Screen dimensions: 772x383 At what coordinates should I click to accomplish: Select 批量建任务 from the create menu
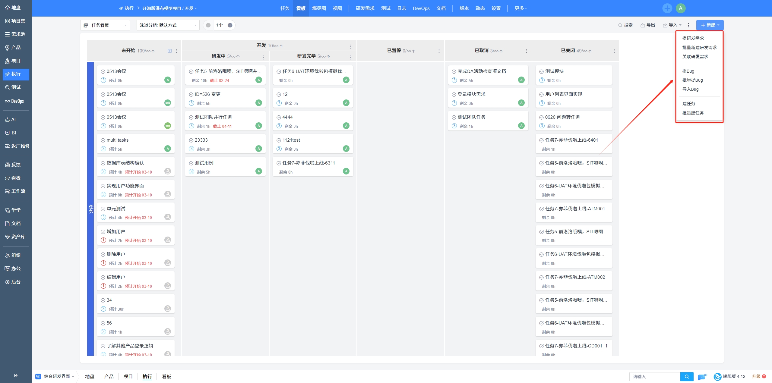pos(693,113)
